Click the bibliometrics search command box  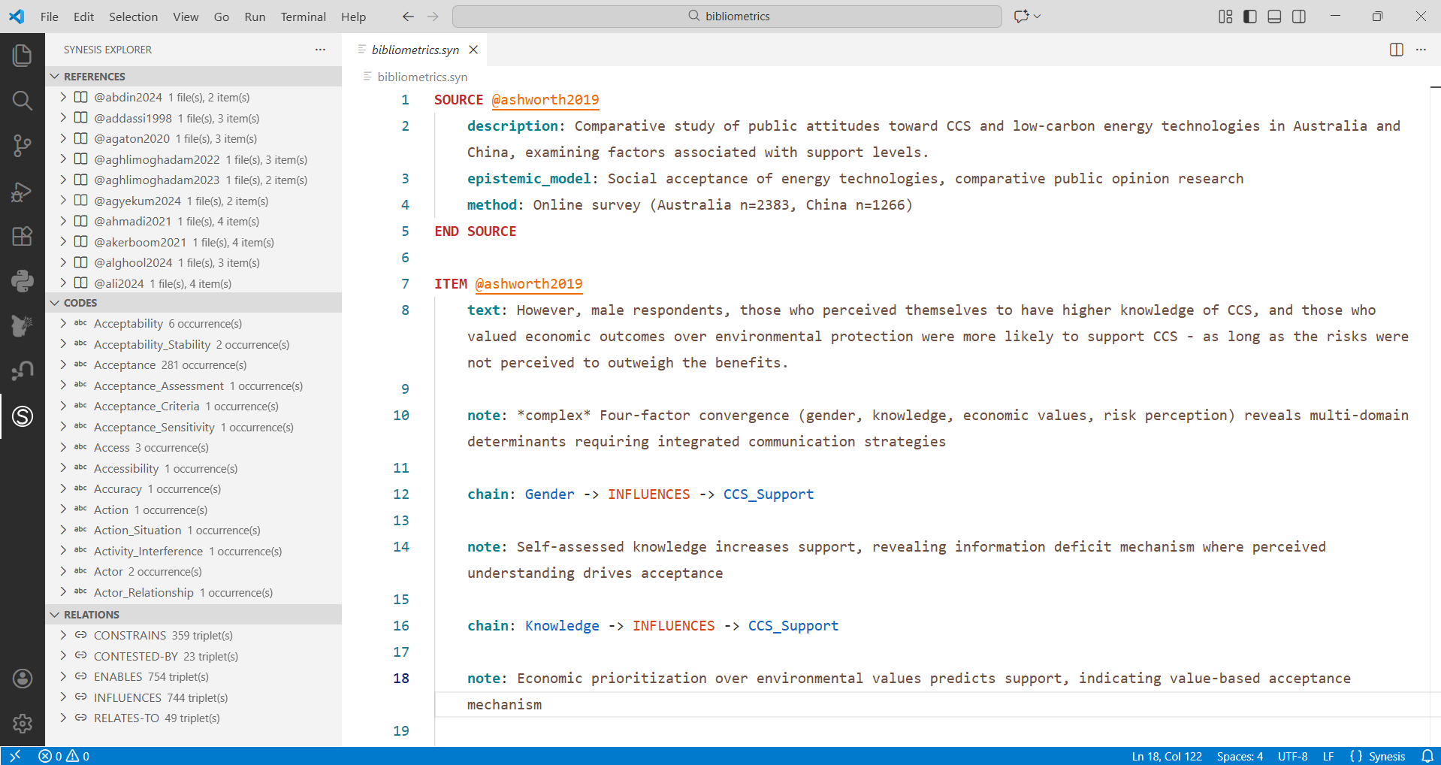[727, 17]
